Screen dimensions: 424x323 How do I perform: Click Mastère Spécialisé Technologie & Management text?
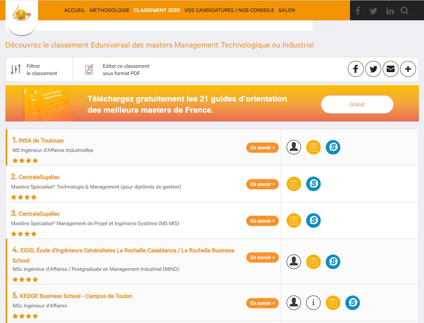[96, 187]
